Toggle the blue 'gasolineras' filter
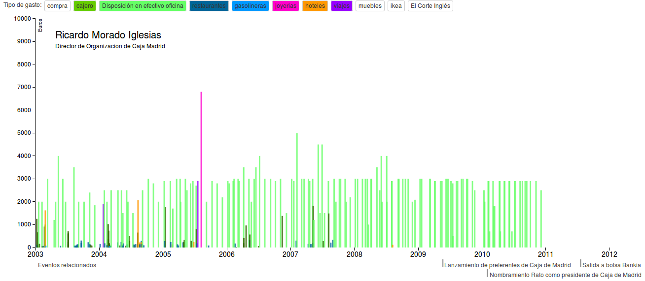645x281 pixels. [250, 6]
